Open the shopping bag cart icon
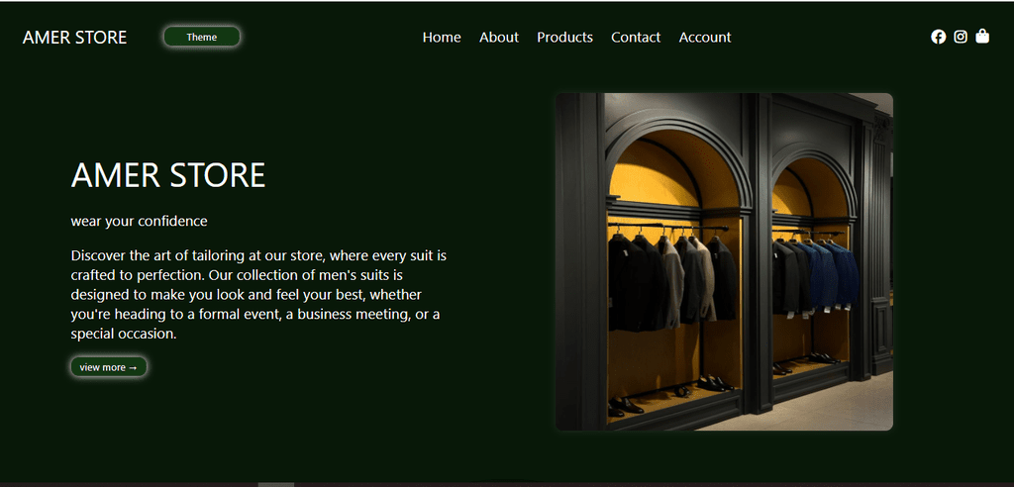This screenshot has width=1014, height=487. coord(982,37)
